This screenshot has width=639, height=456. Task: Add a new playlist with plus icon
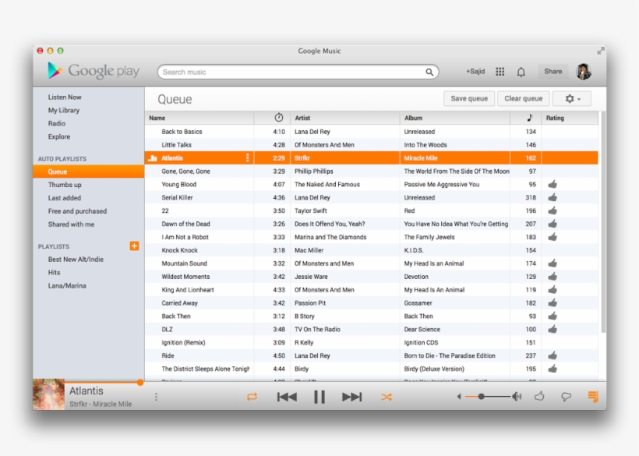[x=134, y=246]
